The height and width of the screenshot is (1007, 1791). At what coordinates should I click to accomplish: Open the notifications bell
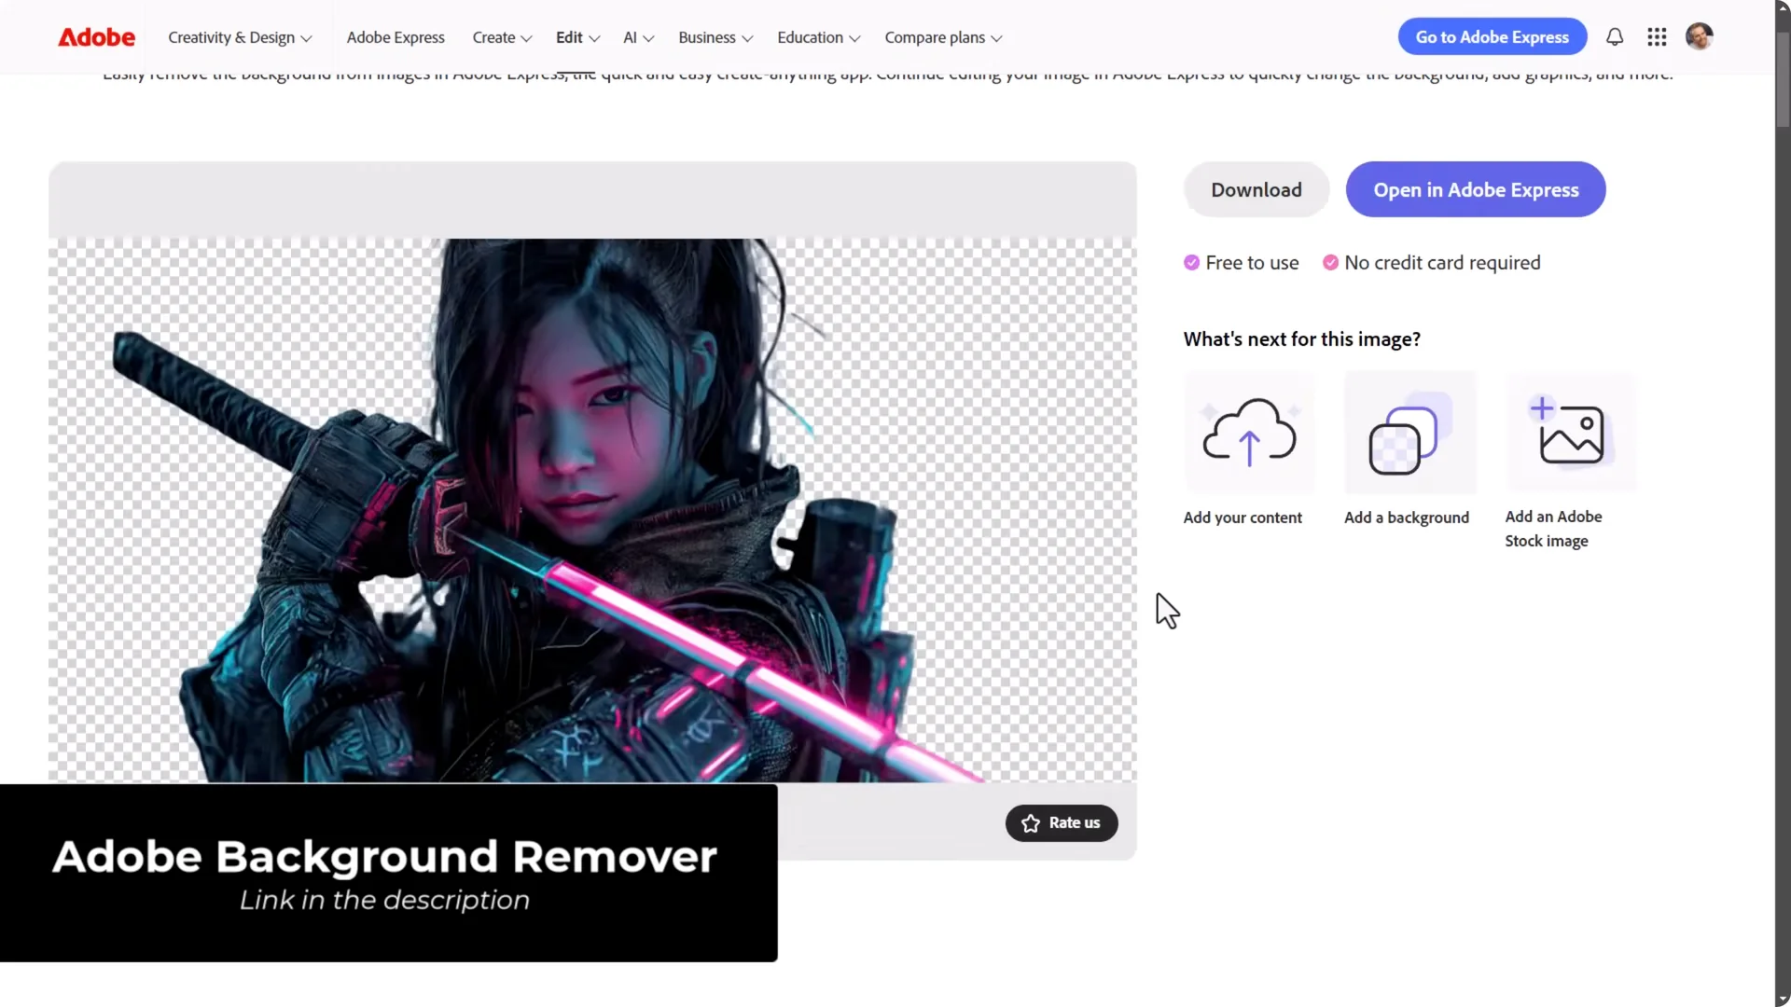tap(1614, 36)
